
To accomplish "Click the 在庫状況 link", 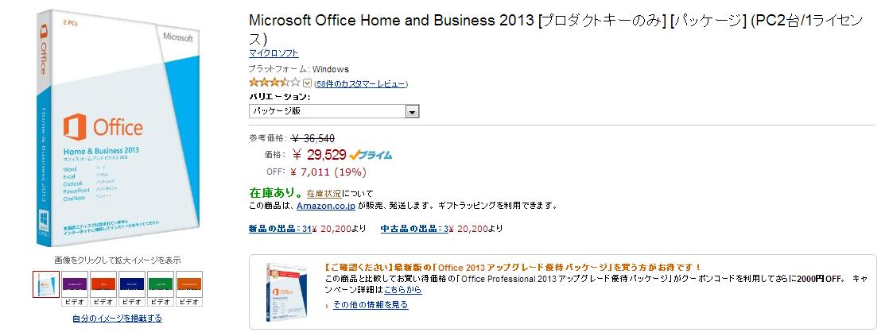I will (x=324, y=193).
